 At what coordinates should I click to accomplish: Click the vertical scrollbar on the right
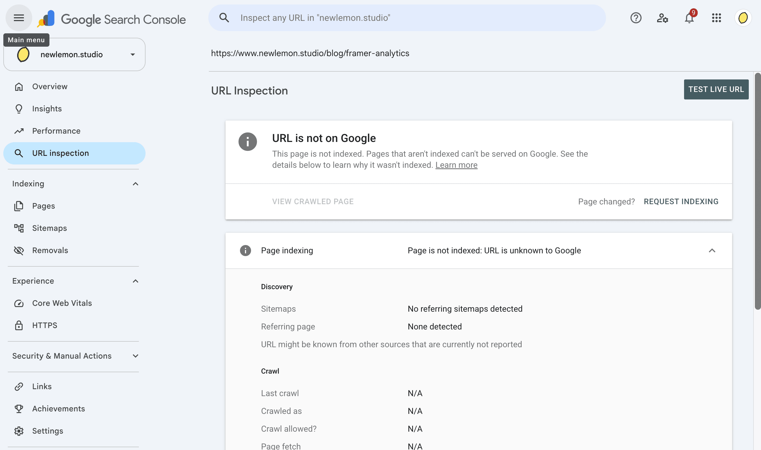[757, 191]
